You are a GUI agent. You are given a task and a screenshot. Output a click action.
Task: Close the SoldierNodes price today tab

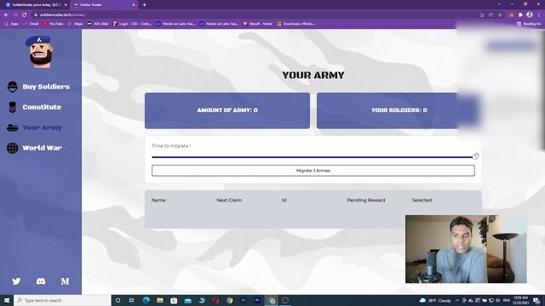(66, 5)
